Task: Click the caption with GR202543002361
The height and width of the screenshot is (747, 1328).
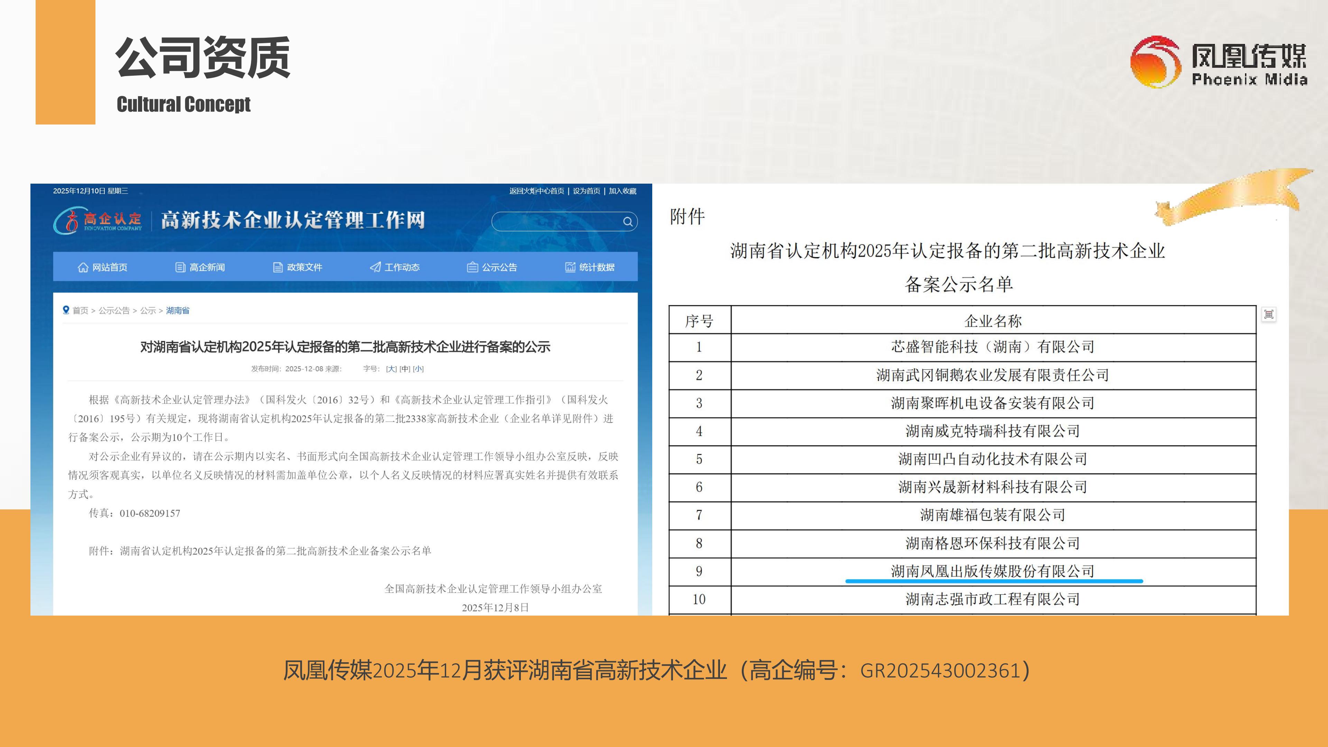Action: pos(657,670)
